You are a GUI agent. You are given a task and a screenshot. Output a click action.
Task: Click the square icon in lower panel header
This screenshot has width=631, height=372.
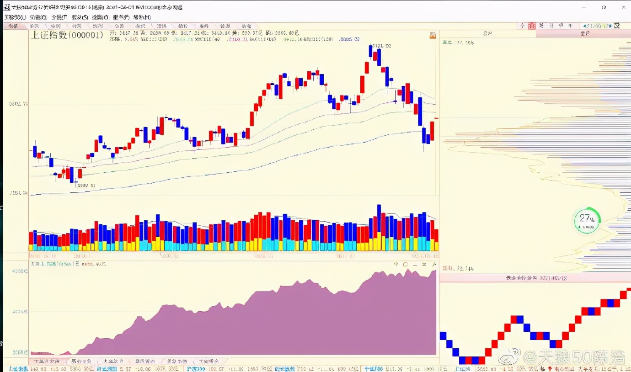pyautogui.click(x=405, y=264)
